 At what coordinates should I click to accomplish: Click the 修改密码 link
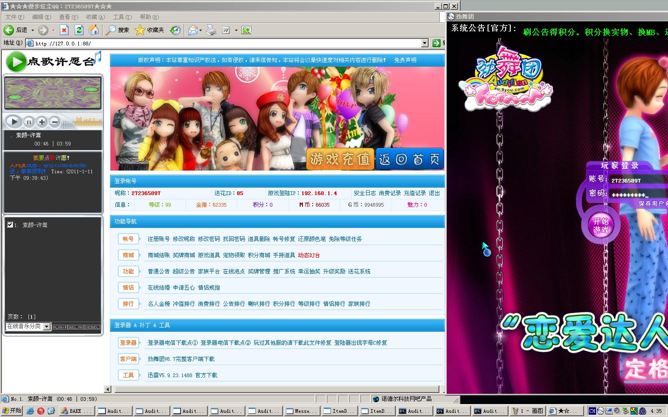[209, 239]
